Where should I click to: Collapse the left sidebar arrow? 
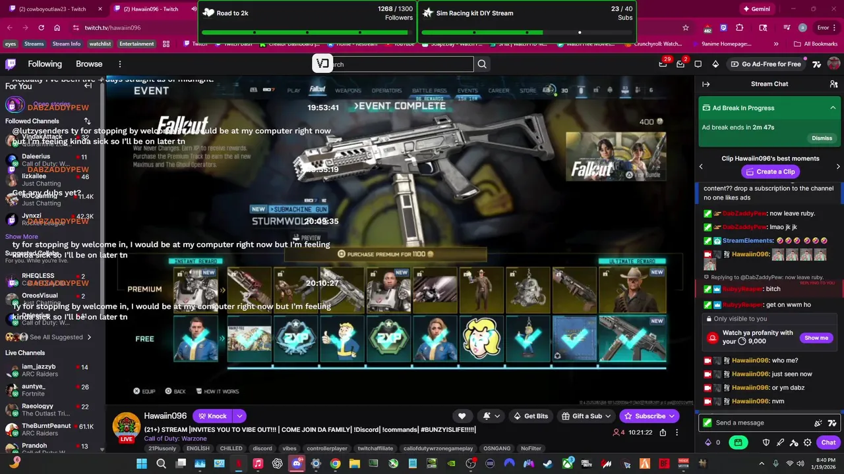[88, 86]
